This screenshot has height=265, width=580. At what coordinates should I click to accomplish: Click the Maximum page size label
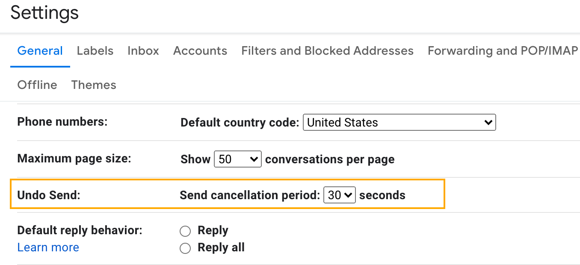(74, 159)
